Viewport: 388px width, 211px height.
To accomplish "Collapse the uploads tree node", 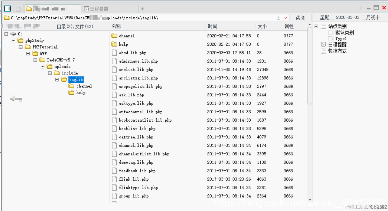I will [x=43, y=66].
